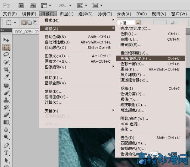Select the Horizontal Type tool
This screenshot has width=190, height=167.
(x=6, y=153)
